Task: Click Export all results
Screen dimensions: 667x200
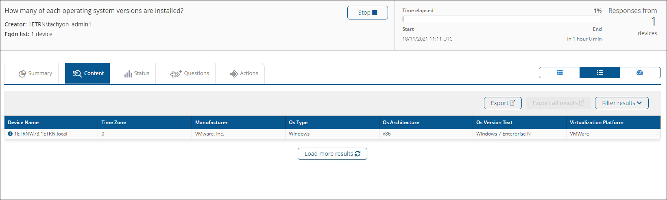Action: (x=558, y=103)
